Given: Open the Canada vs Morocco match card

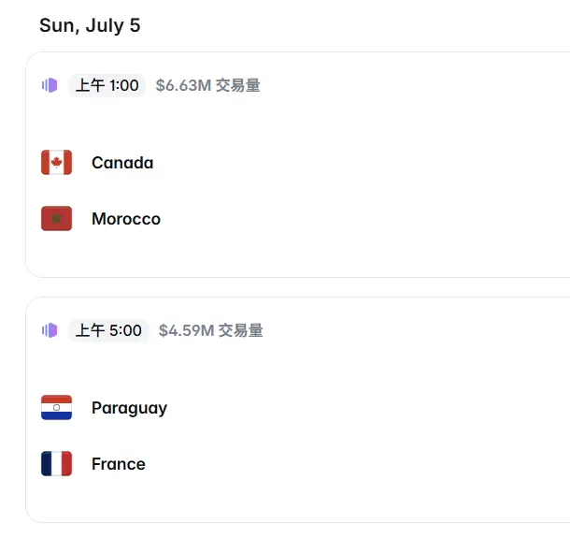Looking at the screenshot, I should pos(298,165).
